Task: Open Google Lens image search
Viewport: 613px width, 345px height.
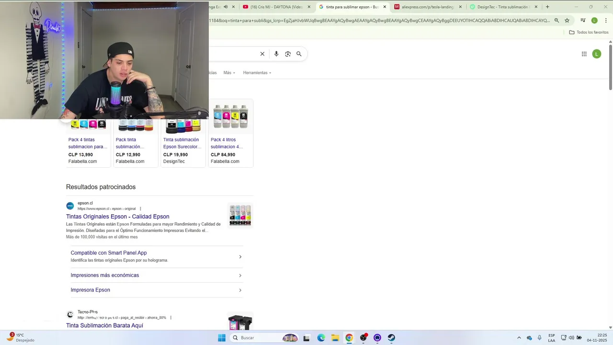Action: tap(288, 54)
